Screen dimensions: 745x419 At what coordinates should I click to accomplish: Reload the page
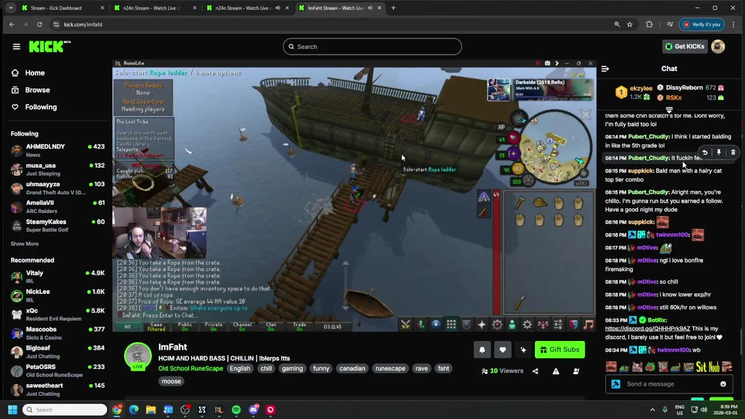pyautogui.click(x=40, y=24)
